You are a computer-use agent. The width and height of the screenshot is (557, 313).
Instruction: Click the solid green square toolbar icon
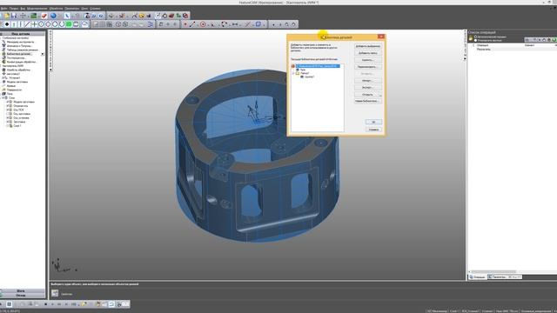tap(69, 24)
